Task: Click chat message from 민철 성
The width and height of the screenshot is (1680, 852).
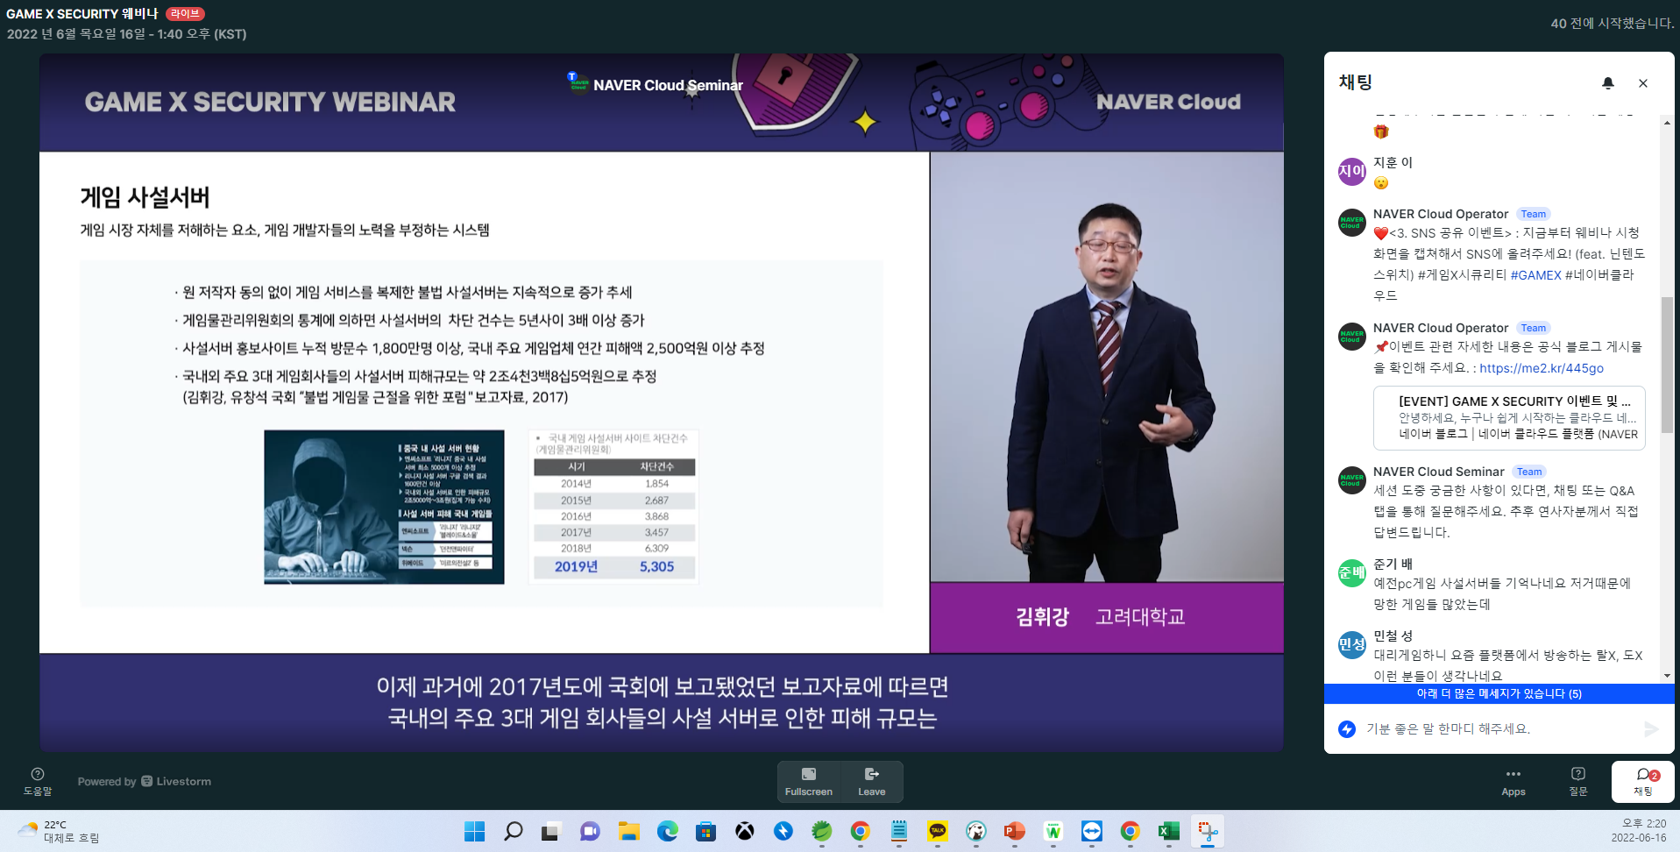Action: (x=1507, y=665)
